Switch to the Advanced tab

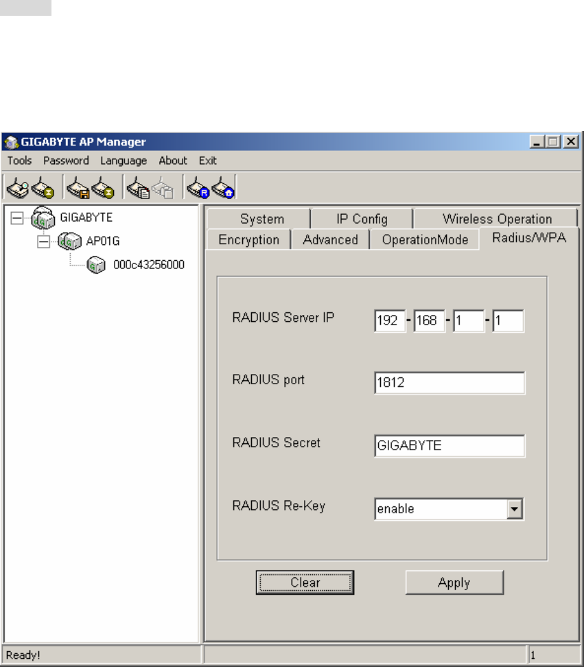[331, 239]
